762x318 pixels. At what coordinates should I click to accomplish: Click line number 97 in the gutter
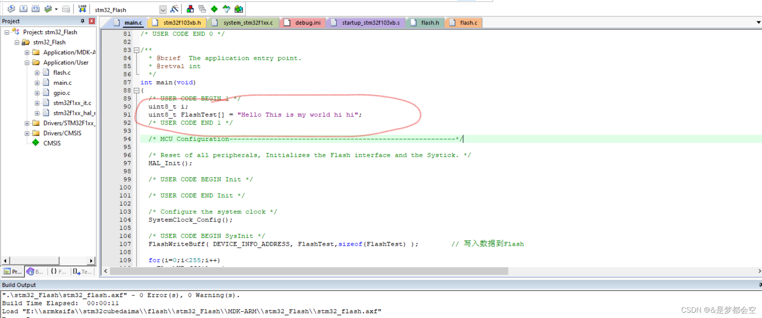pyautogui.click(x=127, y=163)
